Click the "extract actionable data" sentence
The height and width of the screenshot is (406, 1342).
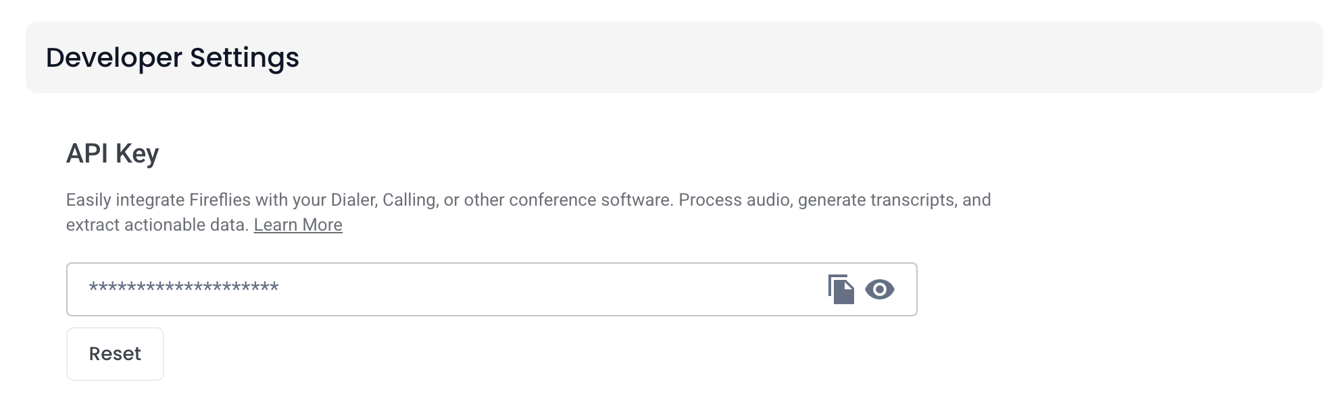click(x=157, y=225)
